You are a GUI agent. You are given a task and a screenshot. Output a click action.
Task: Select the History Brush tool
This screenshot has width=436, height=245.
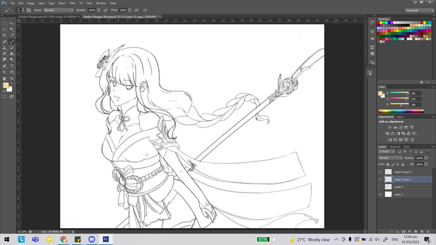click(12, 48)
